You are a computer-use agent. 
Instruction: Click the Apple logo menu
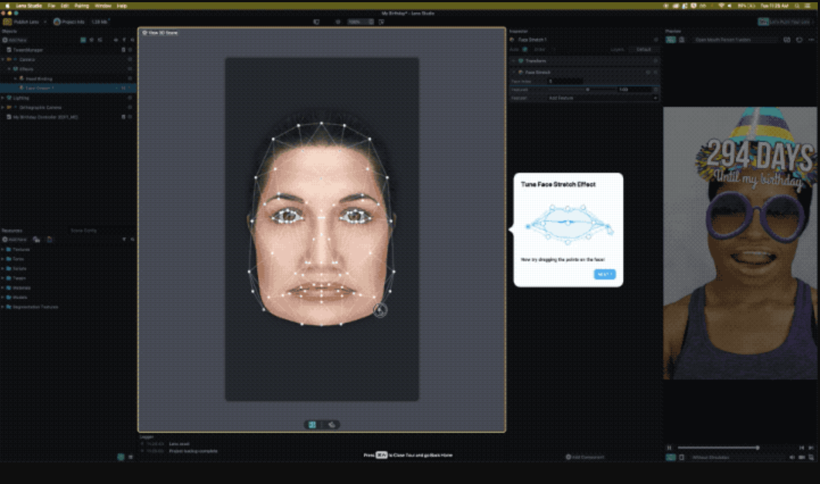click(x=7, y=6)
